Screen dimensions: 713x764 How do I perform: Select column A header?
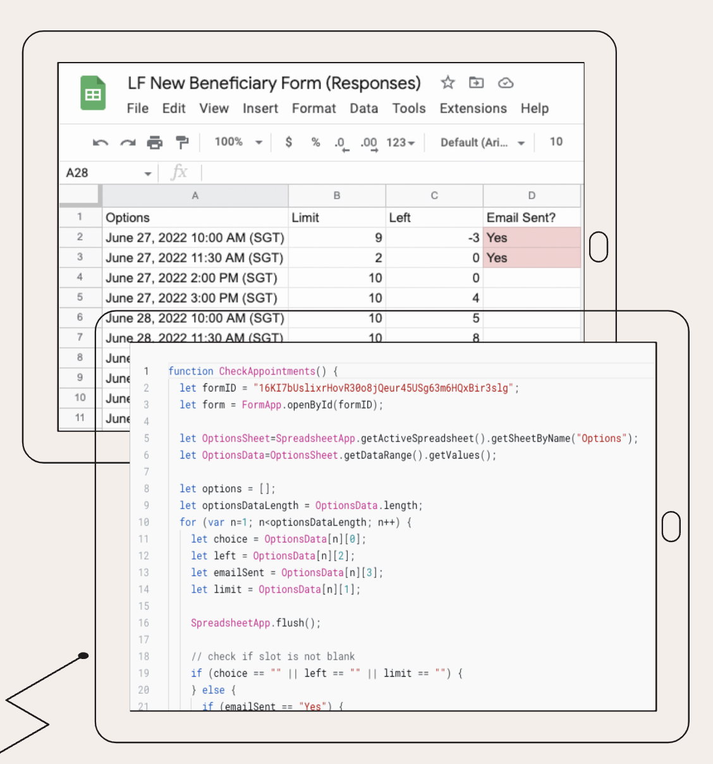click(x=195, y=195)
